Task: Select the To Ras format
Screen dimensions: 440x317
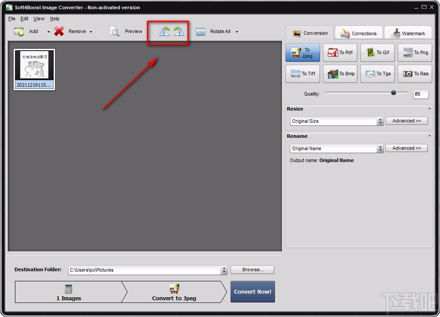Action: (x=415, y=74)
